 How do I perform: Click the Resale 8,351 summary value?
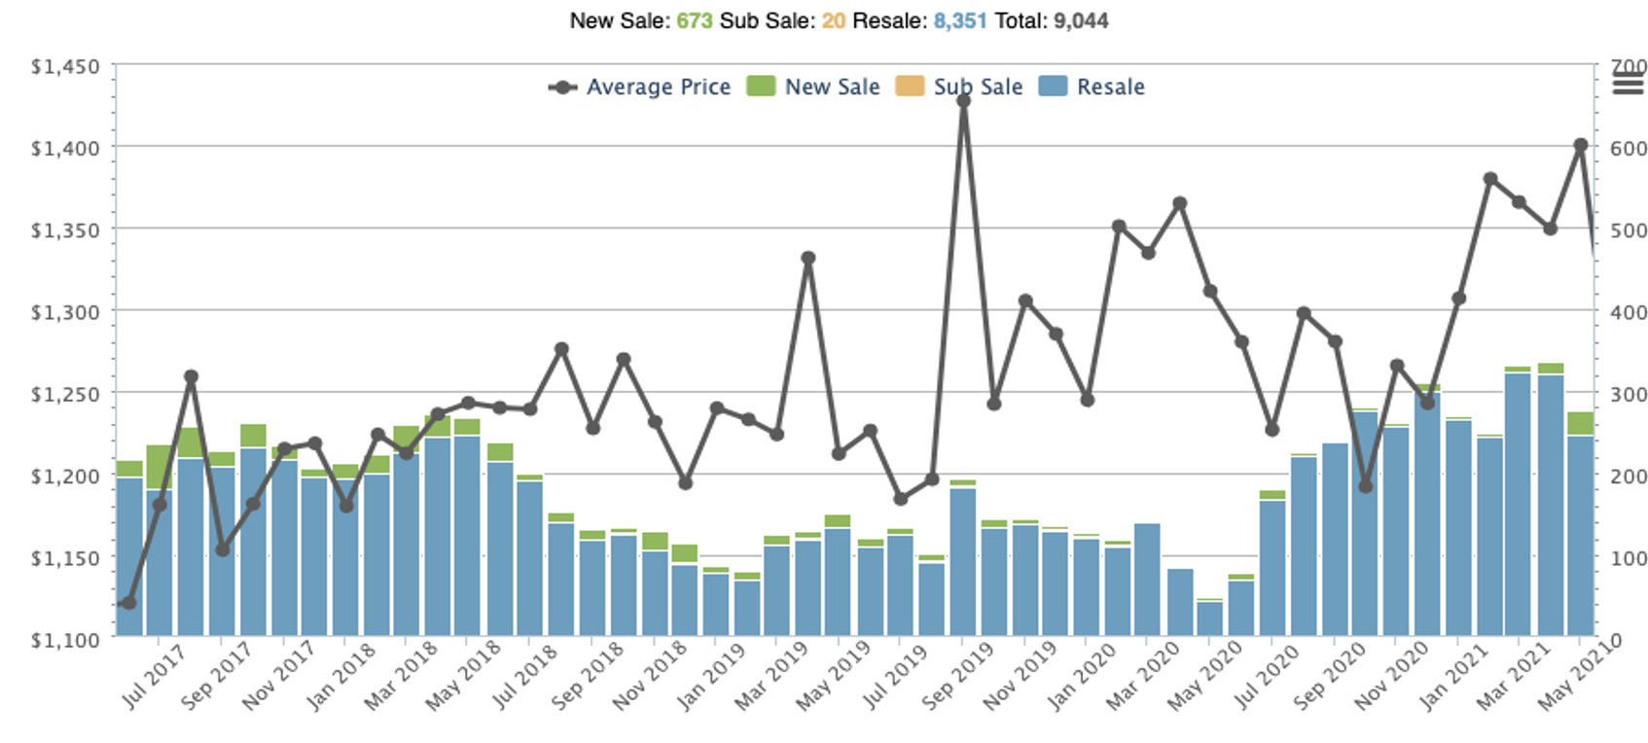(x=959, y=20)
